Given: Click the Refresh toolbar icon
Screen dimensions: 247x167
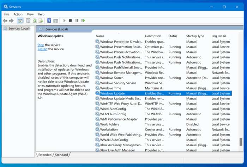Looking at the screenshot, I should pos(35,20).
